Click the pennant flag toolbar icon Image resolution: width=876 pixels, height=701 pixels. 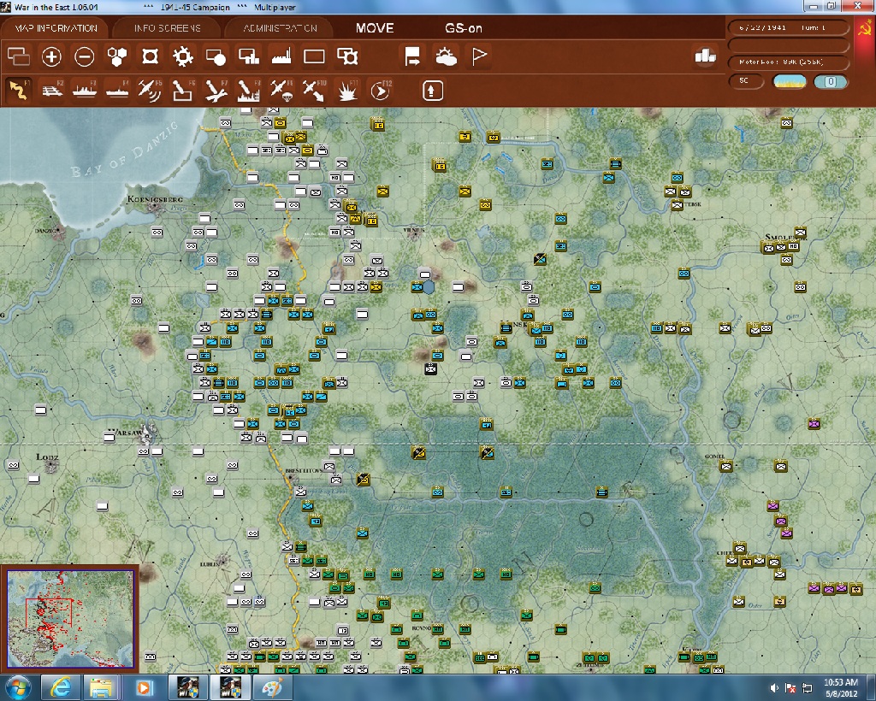479,56
